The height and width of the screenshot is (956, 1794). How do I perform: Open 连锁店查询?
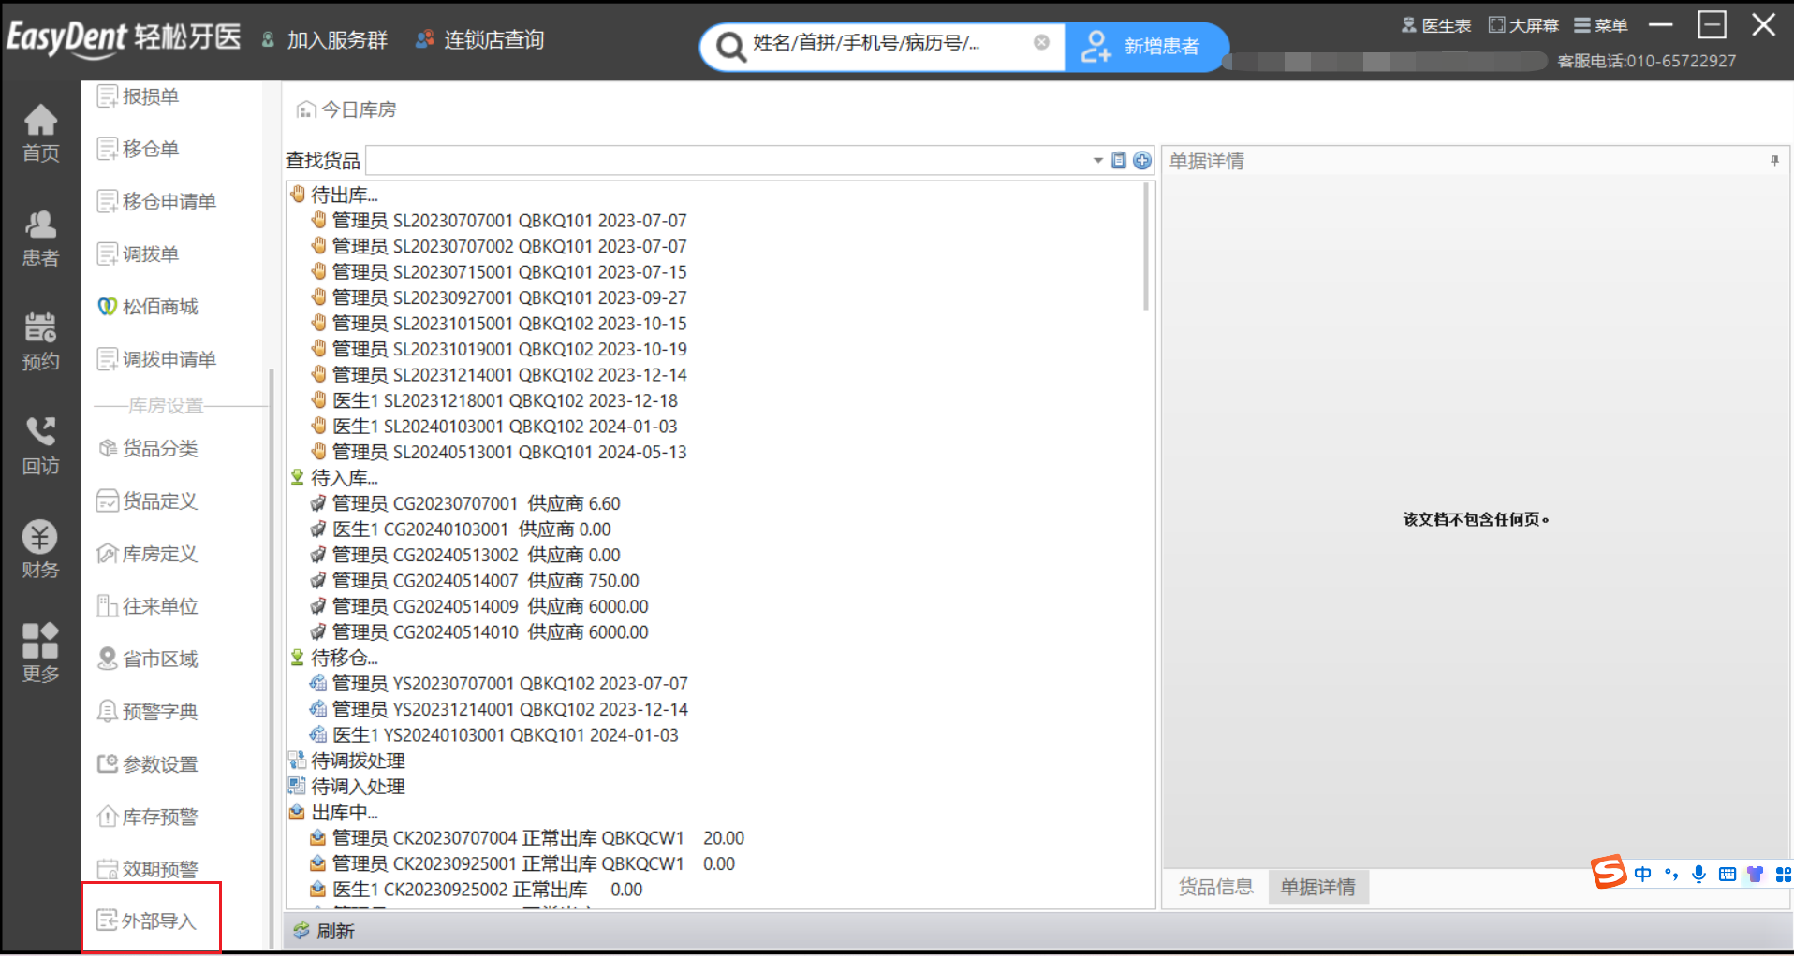point(480,40)
